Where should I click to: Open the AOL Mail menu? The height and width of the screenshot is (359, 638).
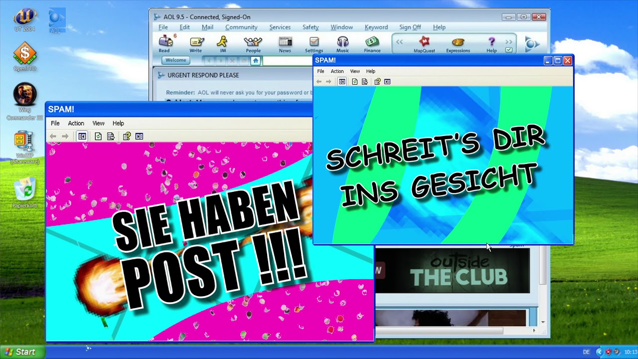pos(207,27)
